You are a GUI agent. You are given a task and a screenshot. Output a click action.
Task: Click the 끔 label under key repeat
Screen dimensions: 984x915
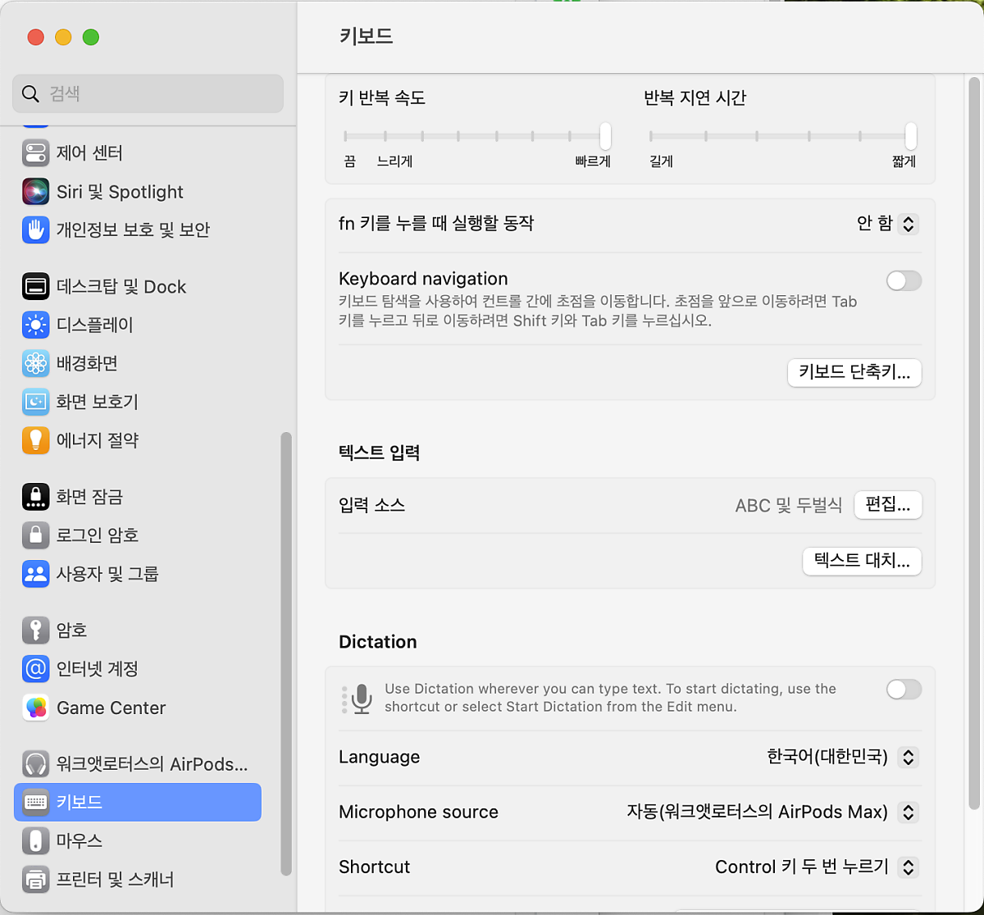click(x=350, y=162)
